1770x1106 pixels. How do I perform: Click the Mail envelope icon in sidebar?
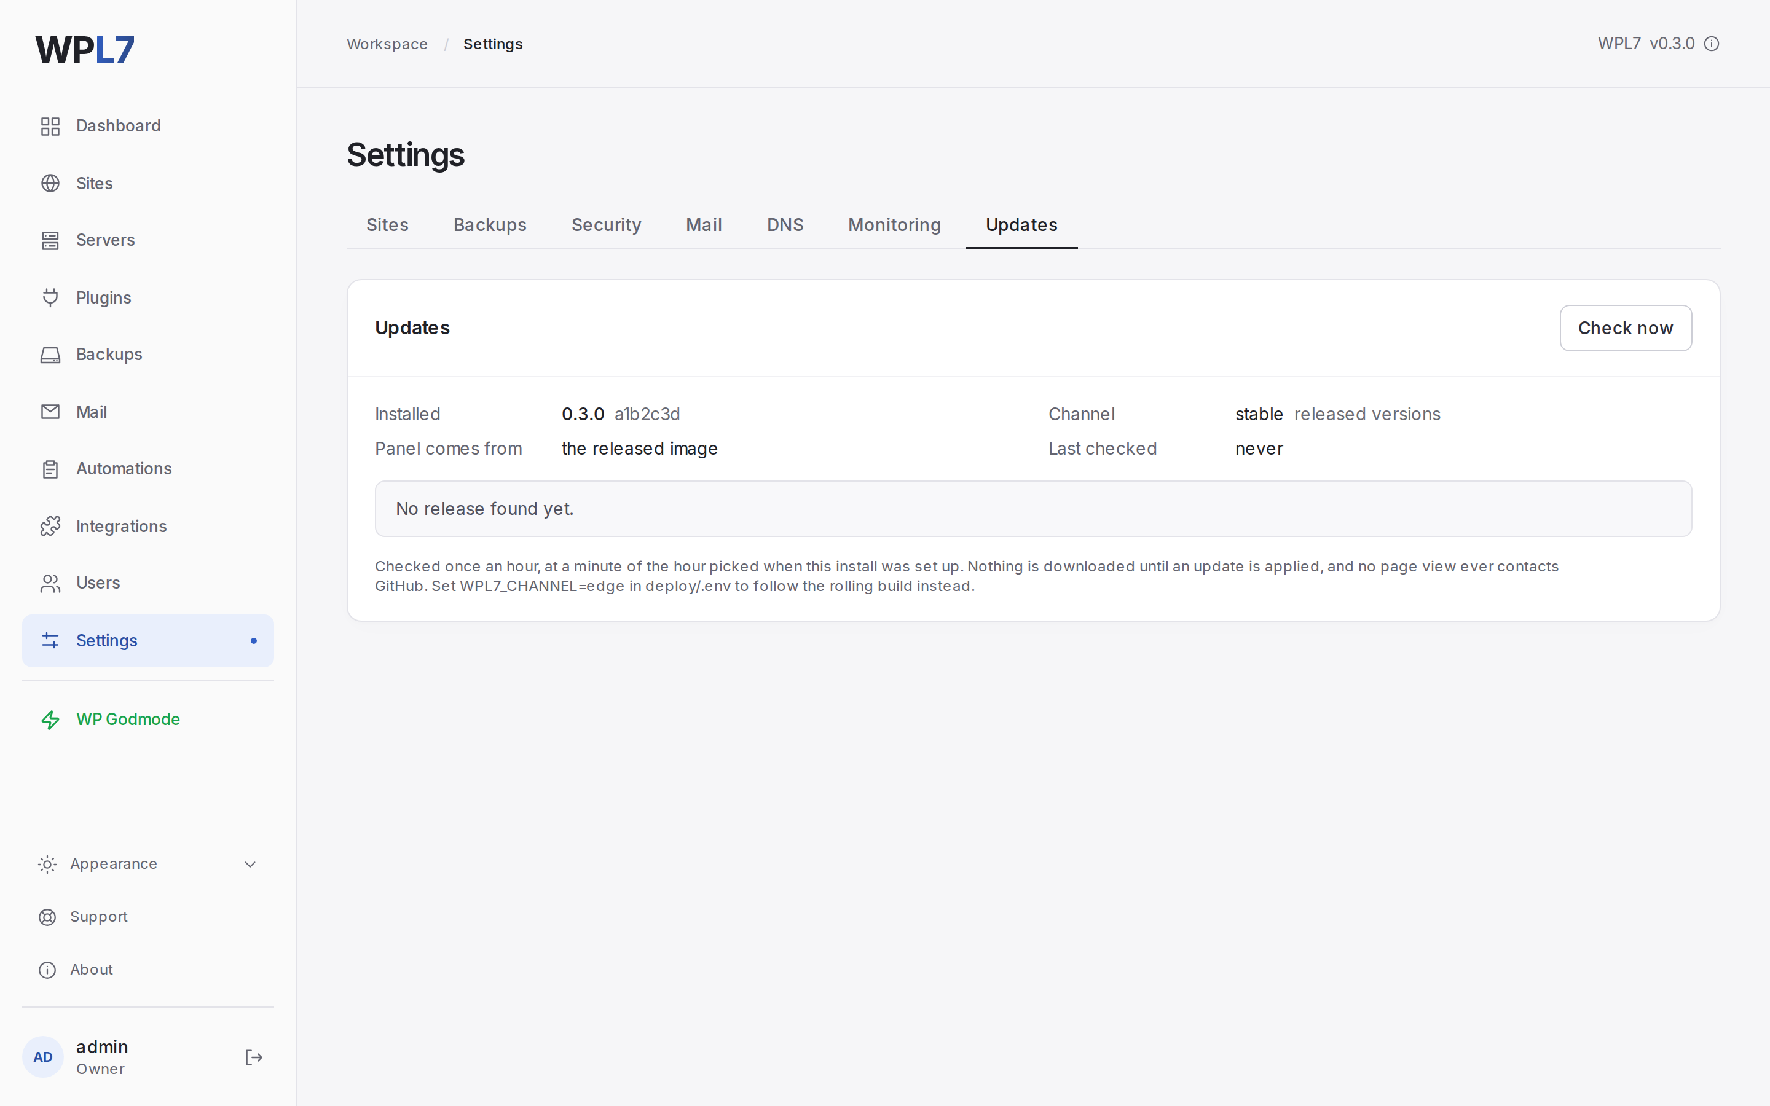pos(50,412)
